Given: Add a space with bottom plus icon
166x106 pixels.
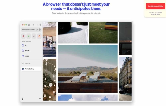Looking at the screenshot, I should 40,99.
